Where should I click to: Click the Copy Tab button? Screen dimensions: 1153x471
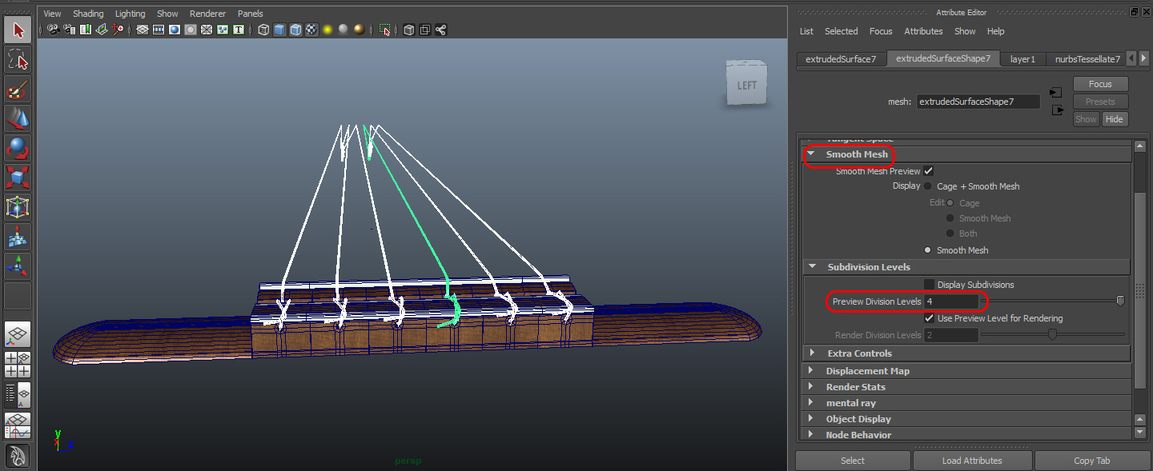coord(1091,461)
